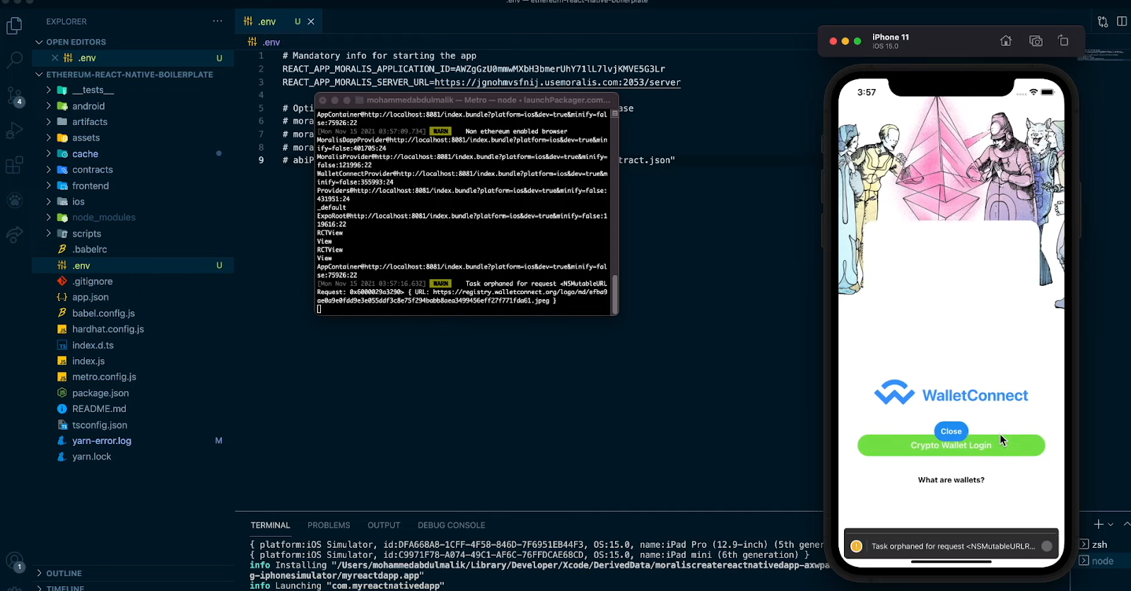The width and height of the screenshot is (1131, 591).
Task: Tap the blue Close button in simulator
Action: (951, 431)
